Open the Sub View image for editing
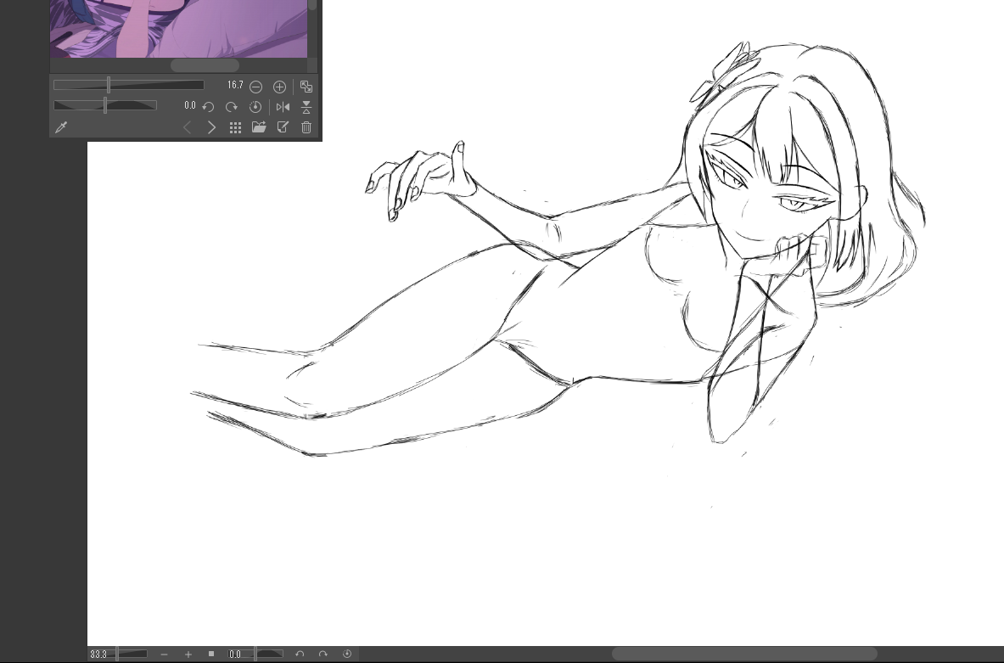1004x663 pixels. 283,127
